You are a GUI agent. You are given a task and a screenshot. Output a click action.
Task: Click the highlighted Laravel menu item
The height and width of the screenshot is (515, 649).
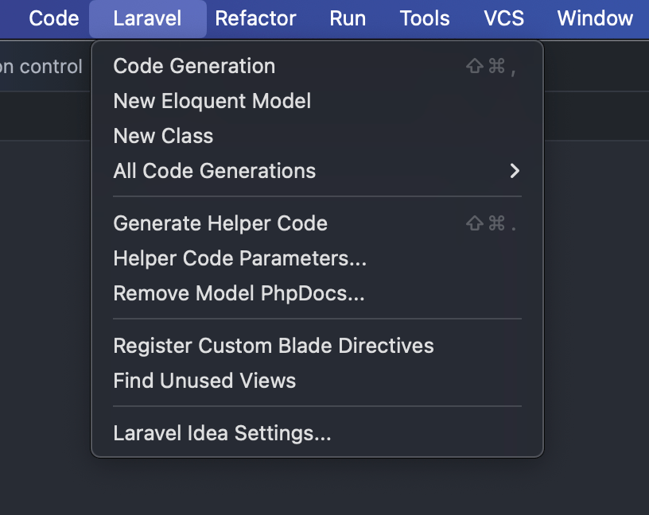(x=147, y=18)
